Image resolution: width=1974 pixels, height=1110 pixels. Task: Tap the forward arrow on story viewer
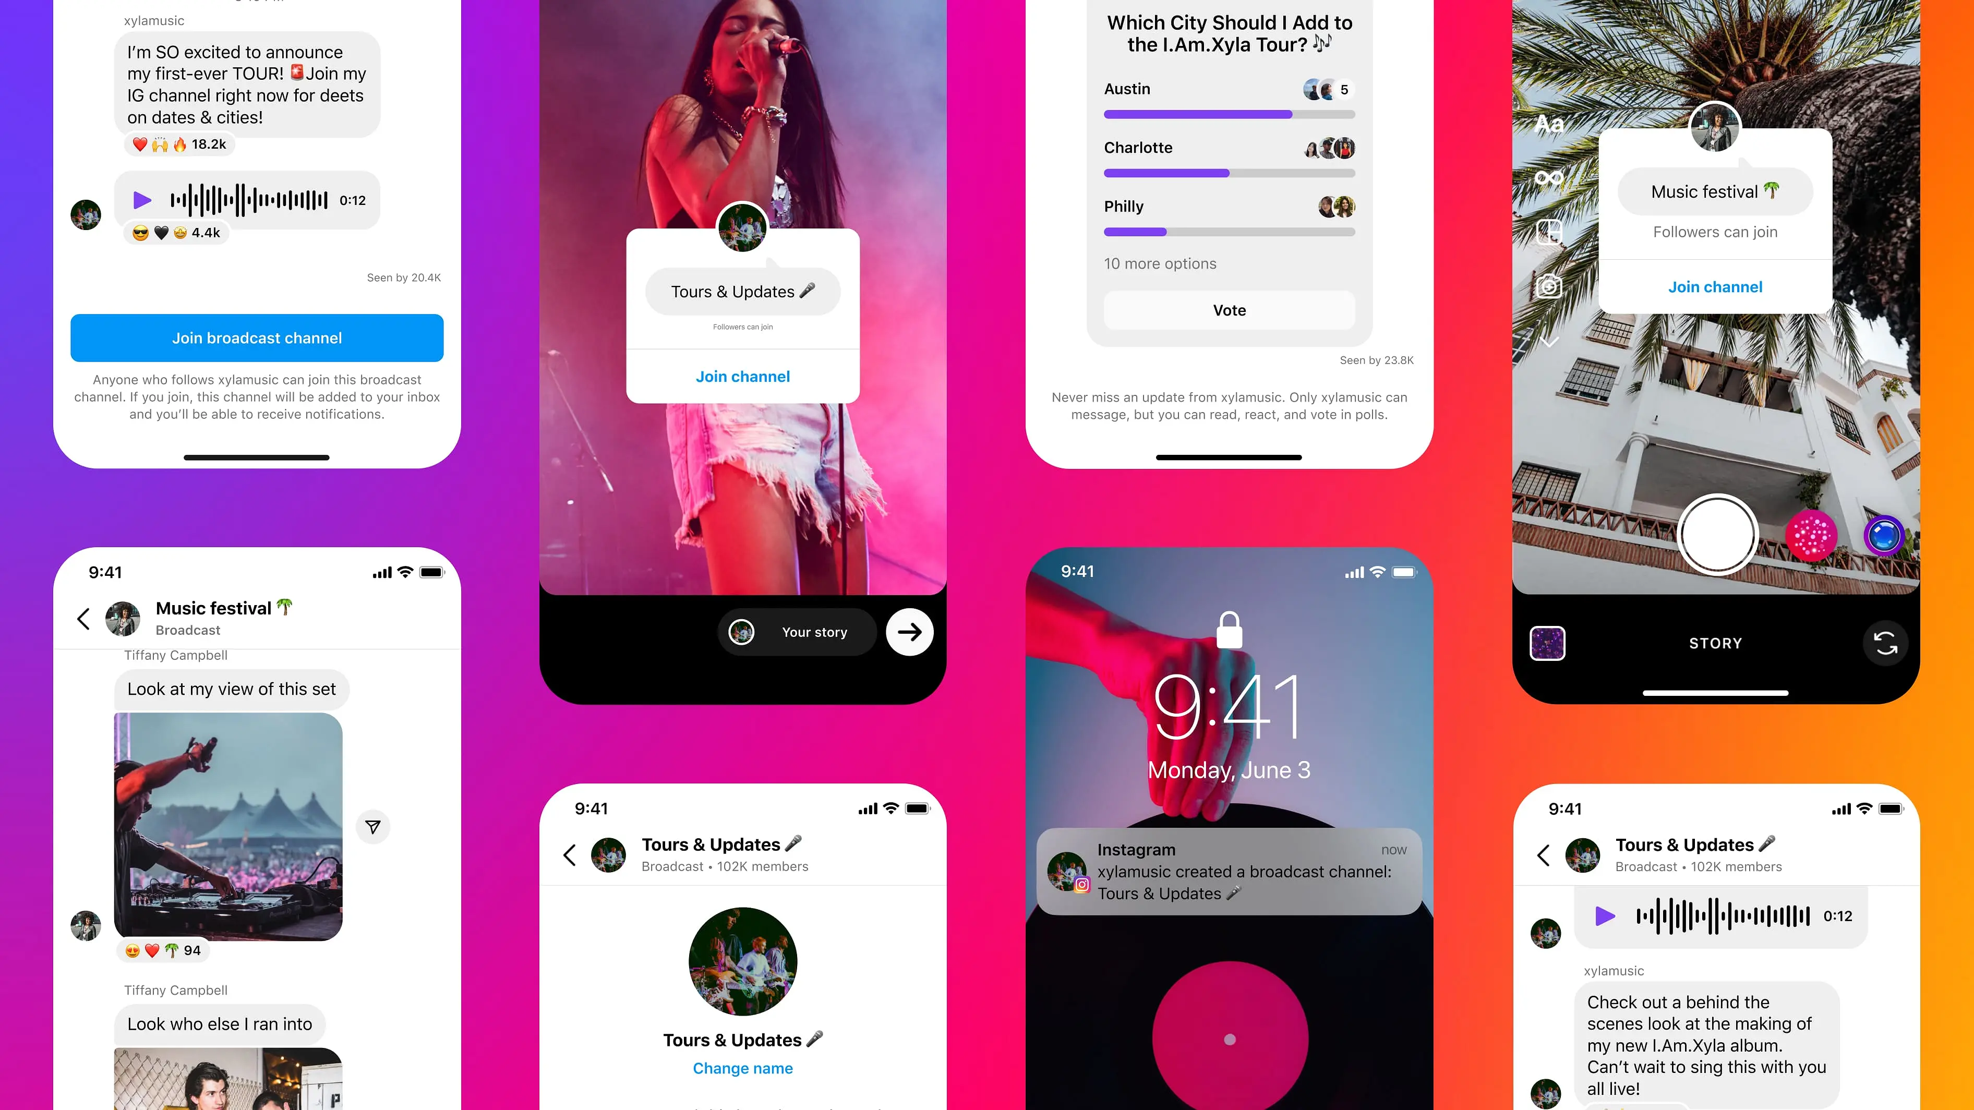tap(908, 630)
